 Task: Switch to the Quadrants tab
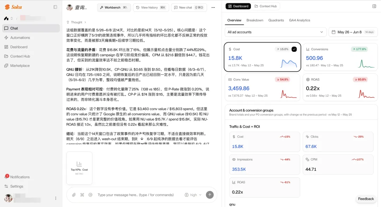276,20
